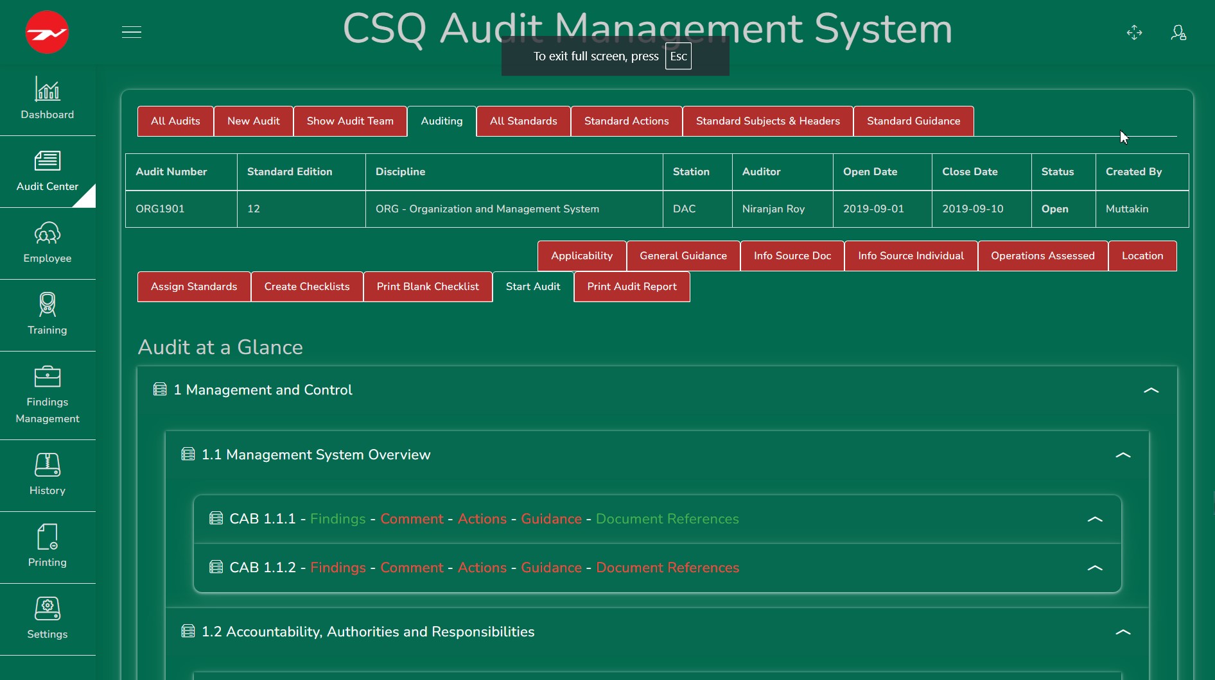
Task: Click the 2019-09-10 close date cell
Action: click(x=982, y=209)
